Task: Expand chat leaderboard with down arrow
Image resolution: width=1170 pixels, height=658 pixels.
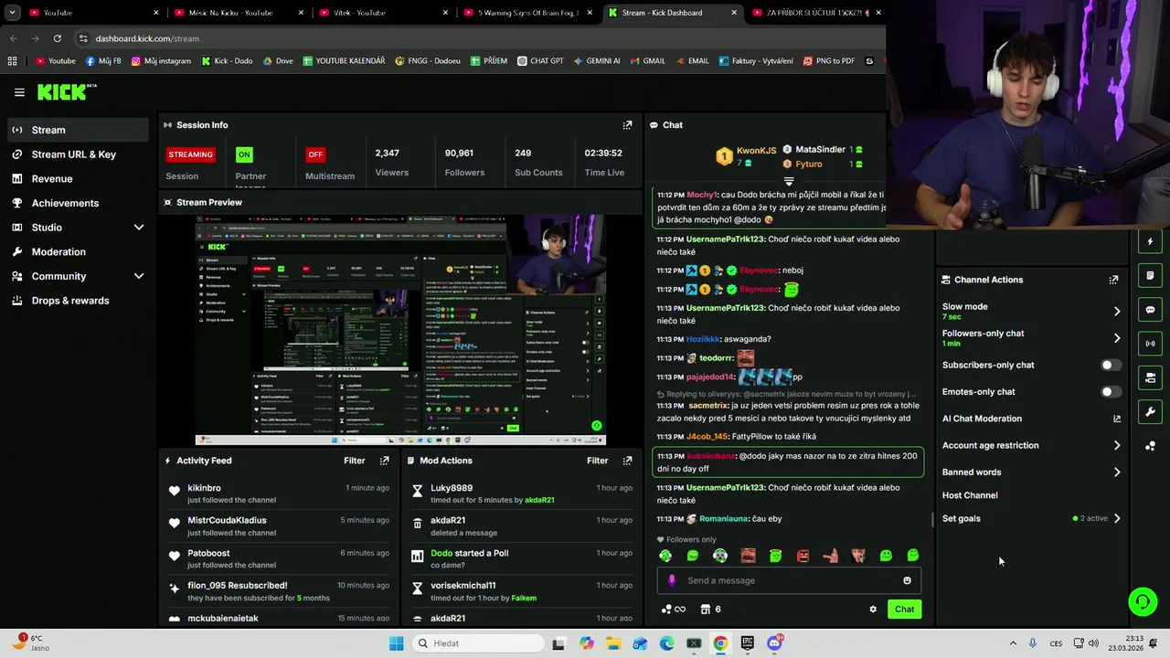Action: tap(789, 181)
